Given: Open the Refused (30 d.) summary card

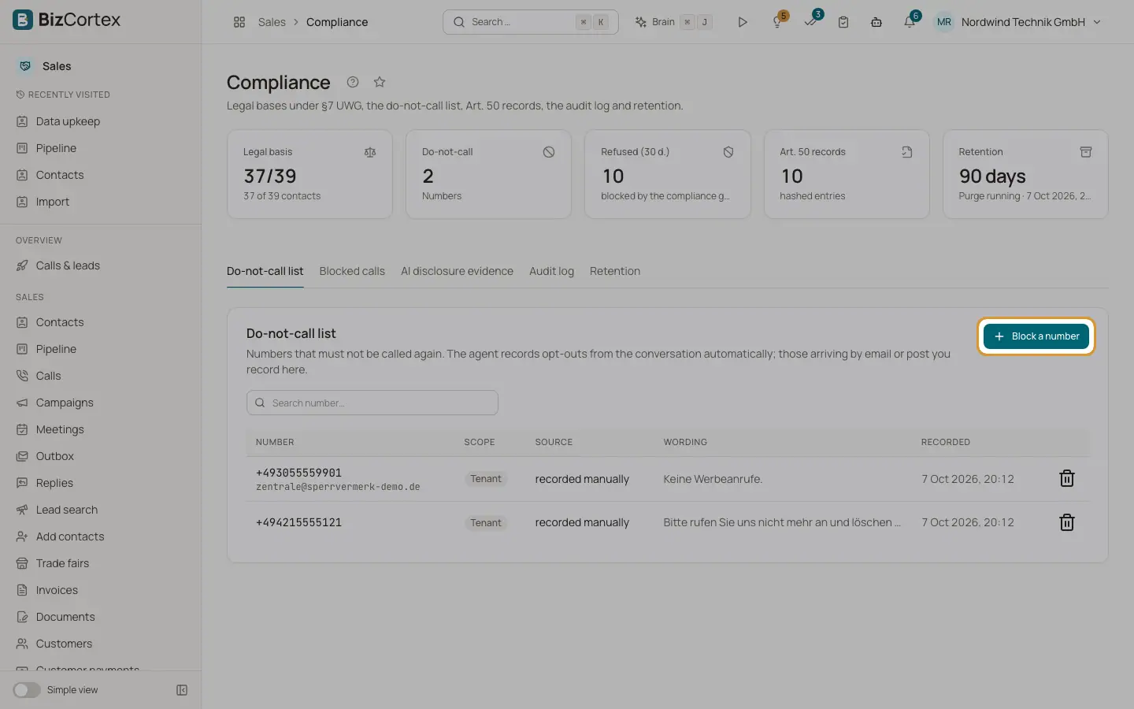Looking at the screenshot, I should [667, 174].
